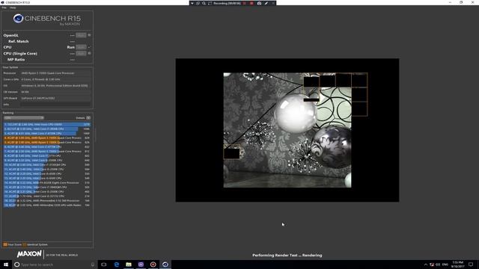Take a snapshot with the camera icon
This screenshot has height=269, width=479.
260,3
